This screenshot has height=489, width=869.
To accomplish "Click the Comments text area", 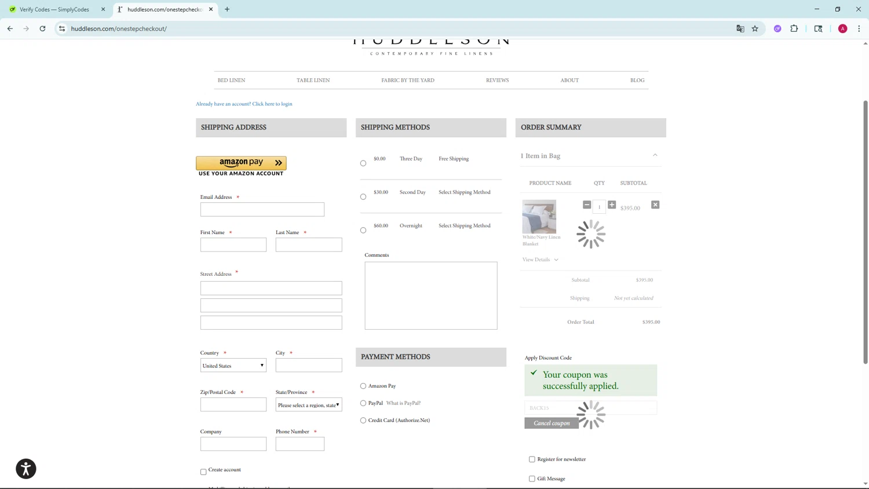I will click(431, 295).
